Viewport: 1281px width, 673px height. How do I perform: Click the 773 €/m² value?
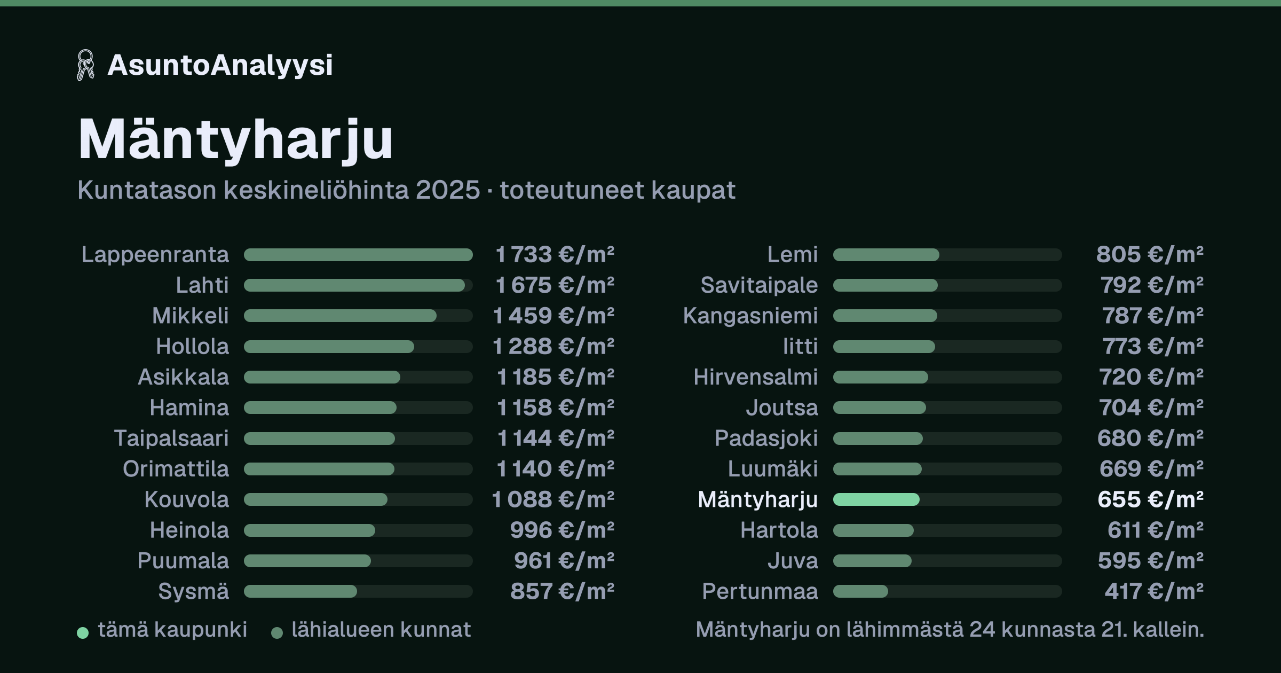[x=1153, y=347]
